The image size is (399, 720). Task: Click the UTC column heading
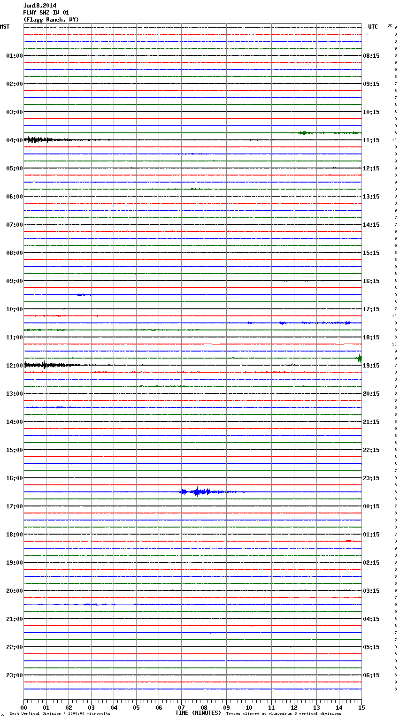pyautogui.click(x=373, y=27)
